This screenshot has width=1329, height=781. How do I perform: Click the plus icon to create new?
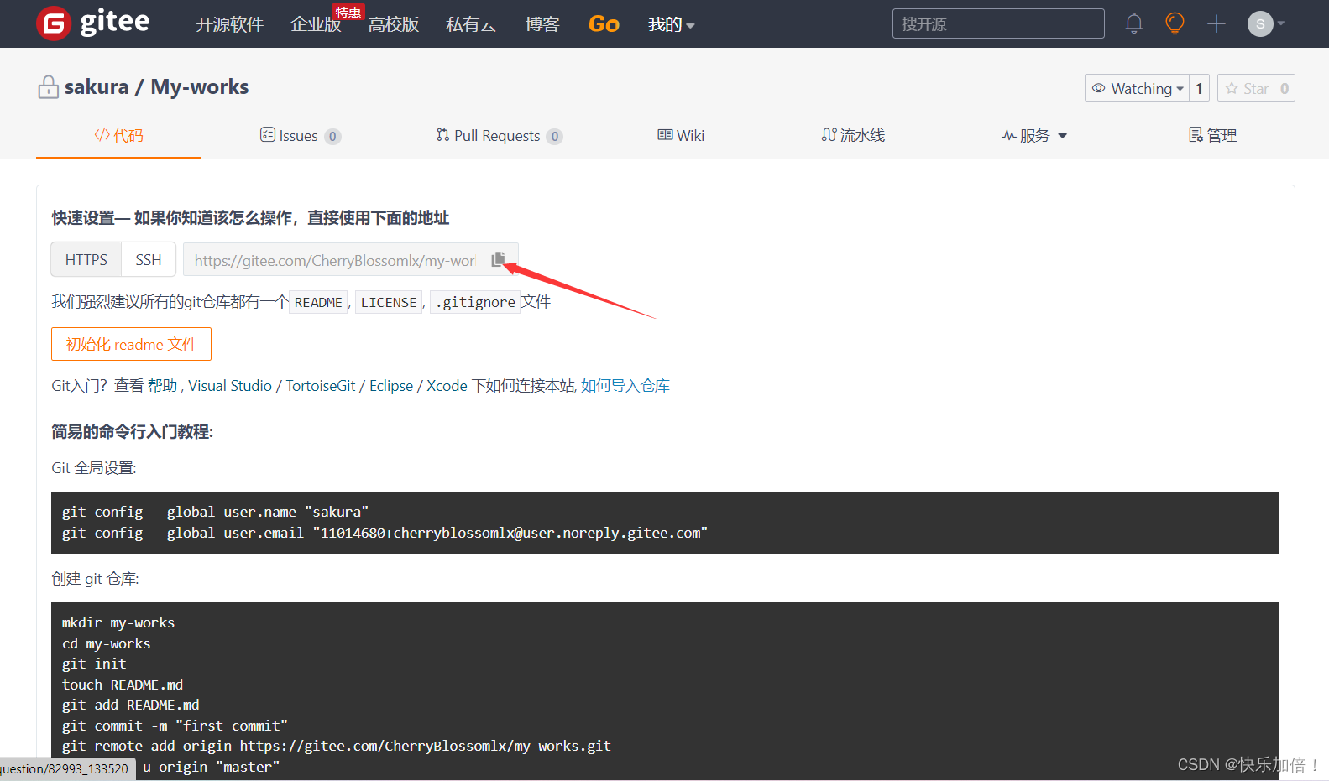click(x=1216, y=23)
